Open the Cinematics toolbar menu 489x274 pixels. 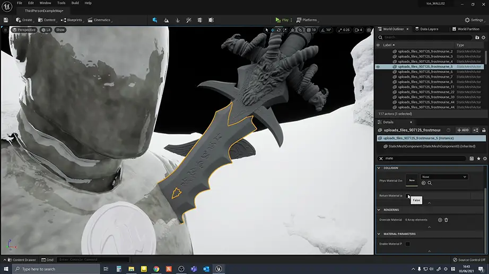(x=99, y=20)
